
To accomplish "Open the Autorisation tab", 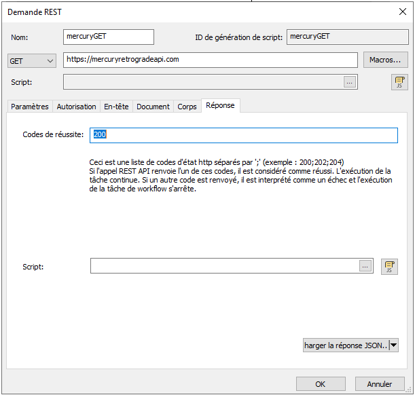I will pyautogui.click(x=76, y=107).
